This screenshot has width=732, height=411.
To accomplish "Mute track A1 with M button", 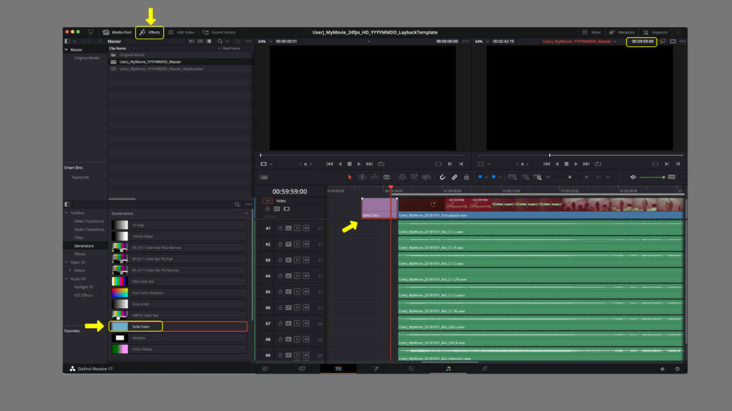I will (x=306, y=228).
